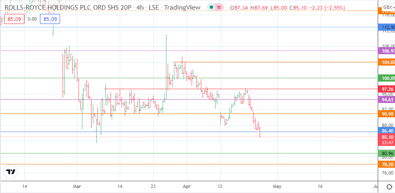Select the 94.61 purple price label
Viewport: 395px width, 193px height.
pos(387,100)
